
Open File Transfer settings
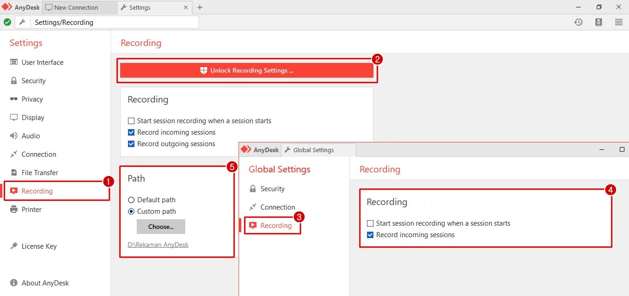click(40, 173)
